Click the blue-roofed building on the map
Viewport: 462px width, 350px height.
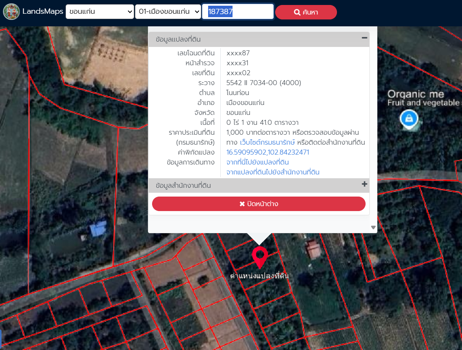98,229
